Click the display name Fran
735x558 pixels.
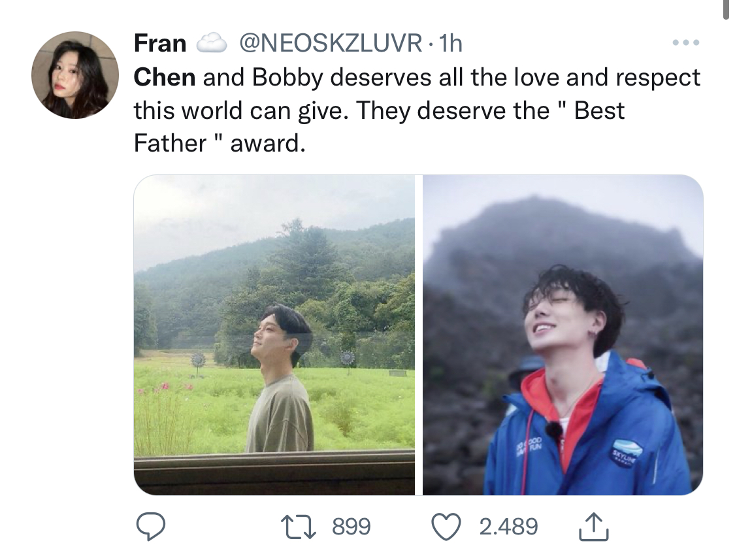[160, 44]
